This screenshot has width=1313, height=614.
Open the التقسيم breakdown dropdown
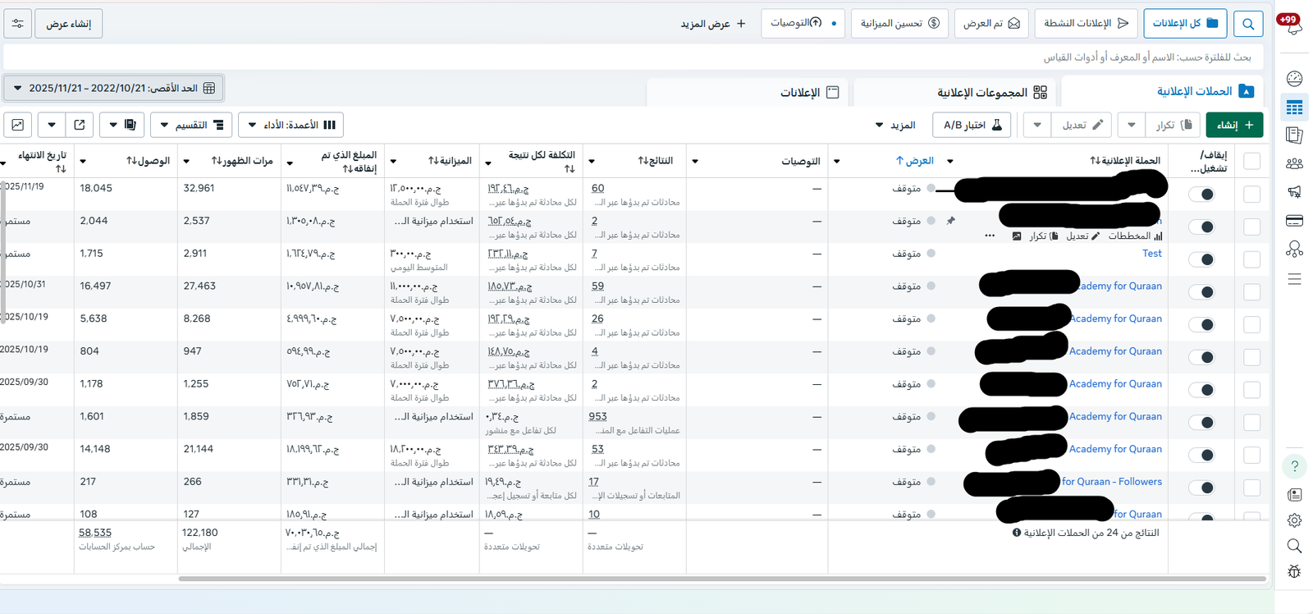coord(191,125)
